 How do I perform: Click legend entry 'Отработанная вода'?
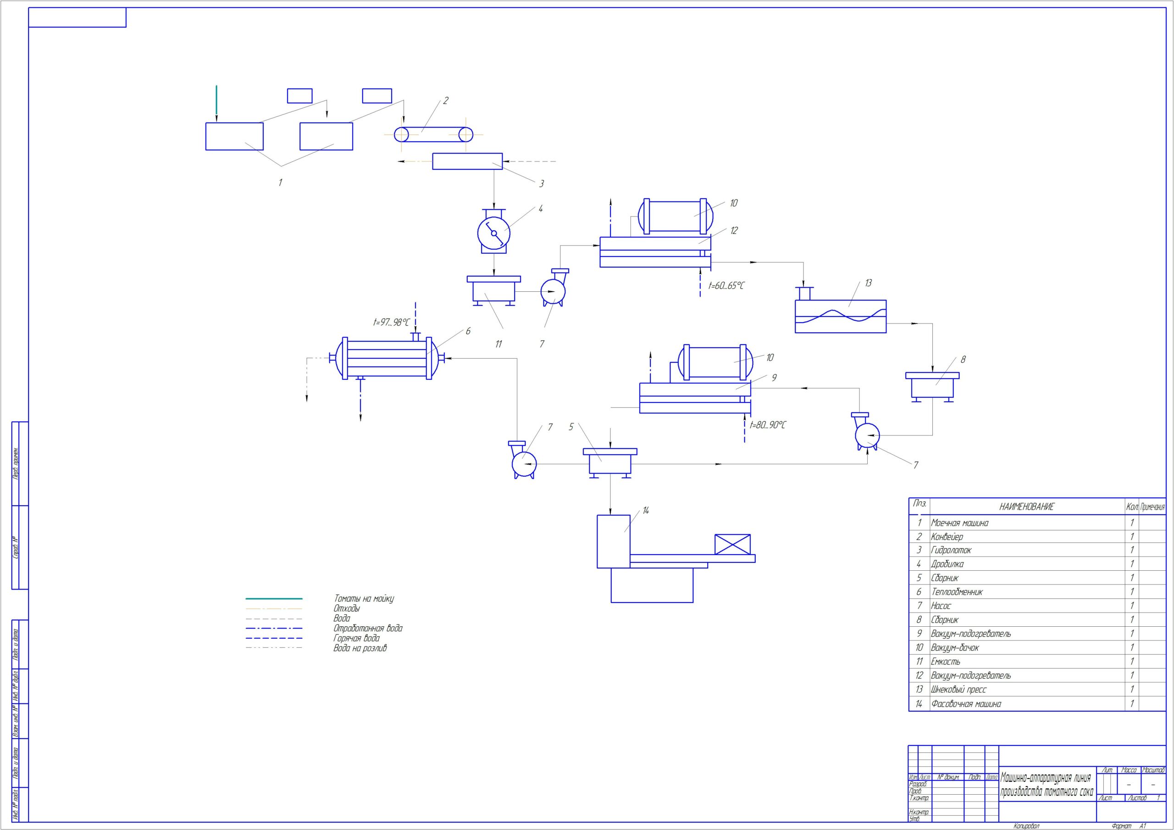point(368,628)
